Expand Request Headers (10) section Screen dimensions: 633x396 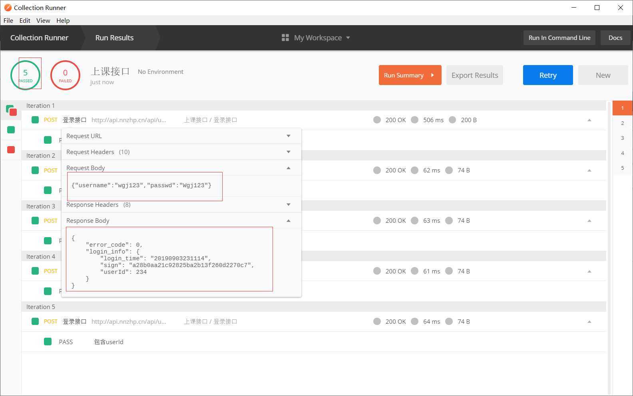click(x=181, y=152)
